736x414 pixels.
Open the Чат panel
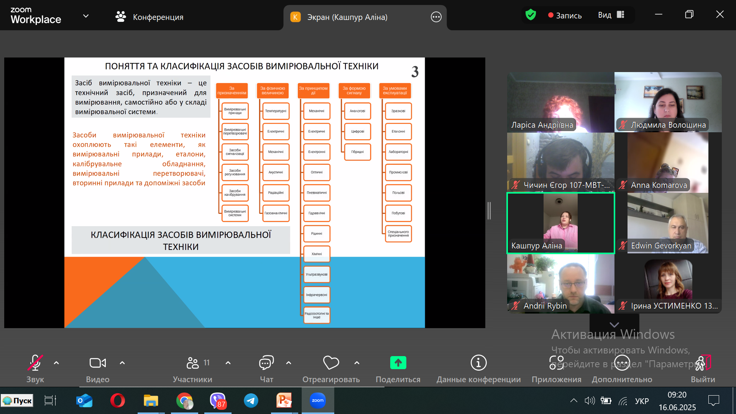tap(266, 368)
